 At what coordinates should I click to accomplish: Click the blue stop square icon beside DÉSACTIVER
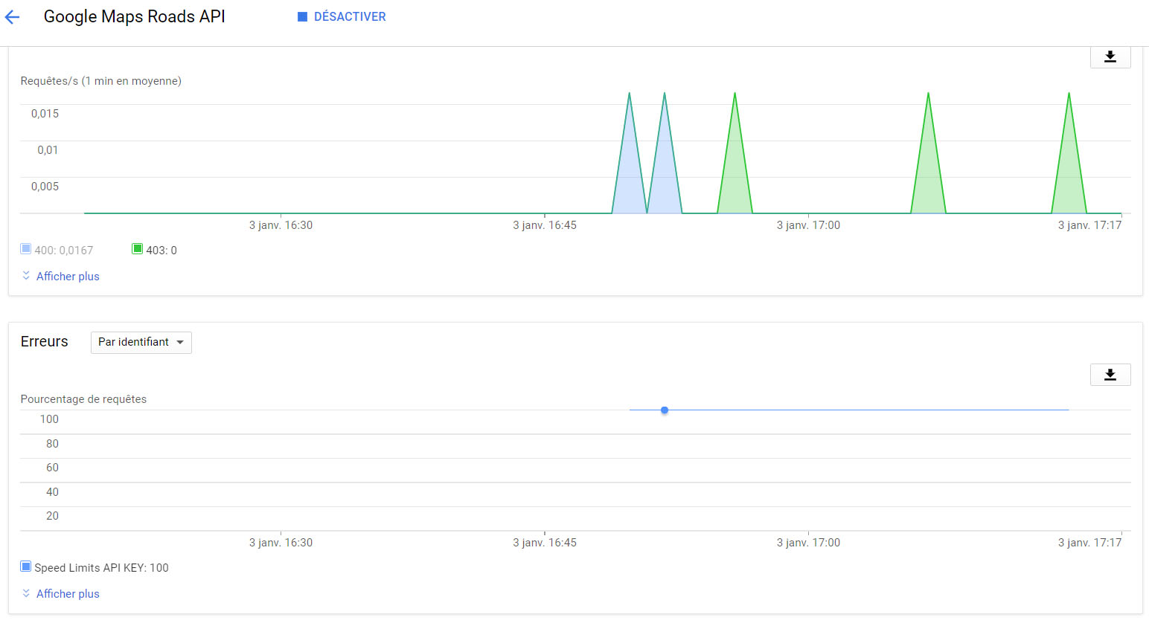pyautogui.click(x=302, y=17)
